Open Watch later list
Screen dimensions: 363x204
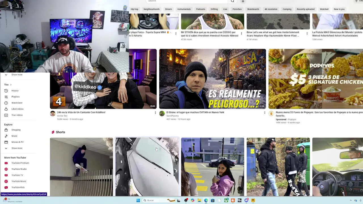click(17, 103)
